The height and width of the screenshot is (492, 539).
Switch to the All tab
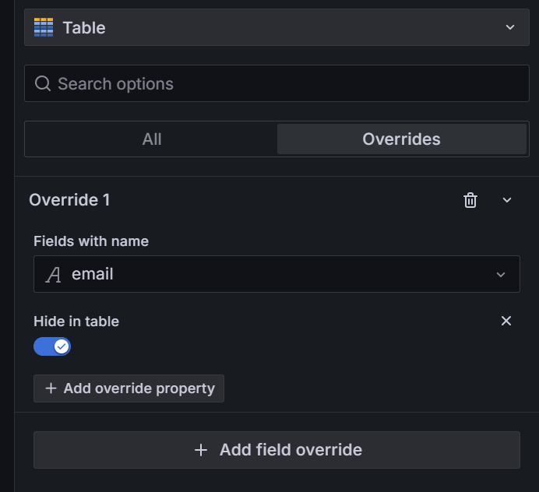coord(152,139)
